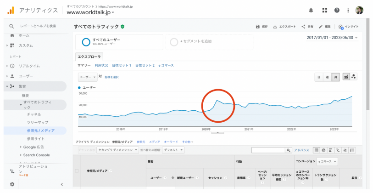Switch table to comparison view
373x193 pixels.
pos(338,150)
